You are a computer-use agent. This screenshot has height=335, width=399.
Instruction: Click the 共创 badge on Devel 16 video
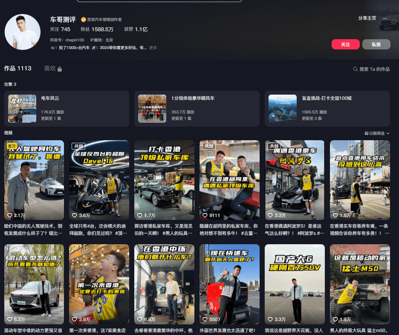[x=78, y=146]
